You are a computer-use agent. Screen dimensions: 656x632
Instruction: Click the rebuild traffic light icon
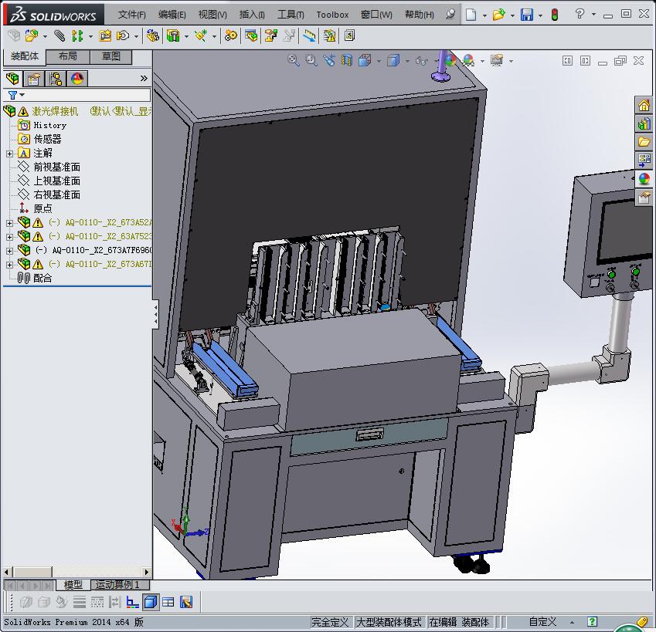[554, 15]
